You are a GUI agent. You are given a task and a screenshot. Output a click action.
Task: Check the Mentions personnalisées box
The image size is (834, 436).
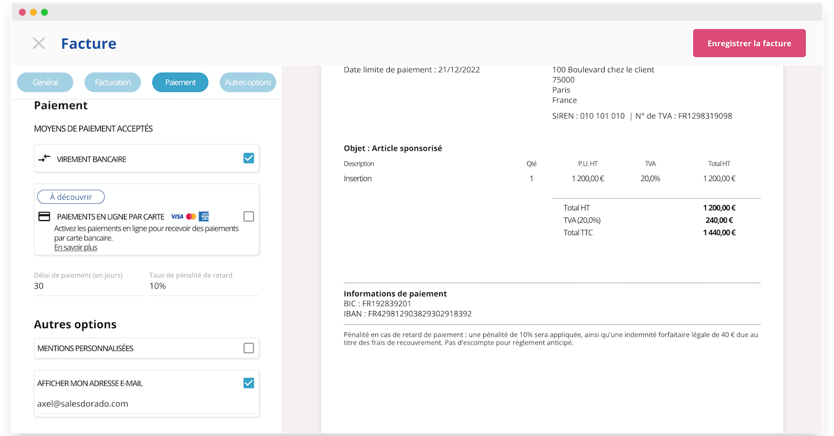point(248,348)
